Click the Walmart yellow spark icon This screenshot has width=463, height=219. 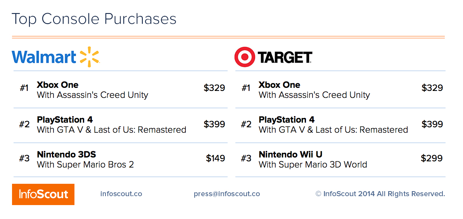(90, 57)
